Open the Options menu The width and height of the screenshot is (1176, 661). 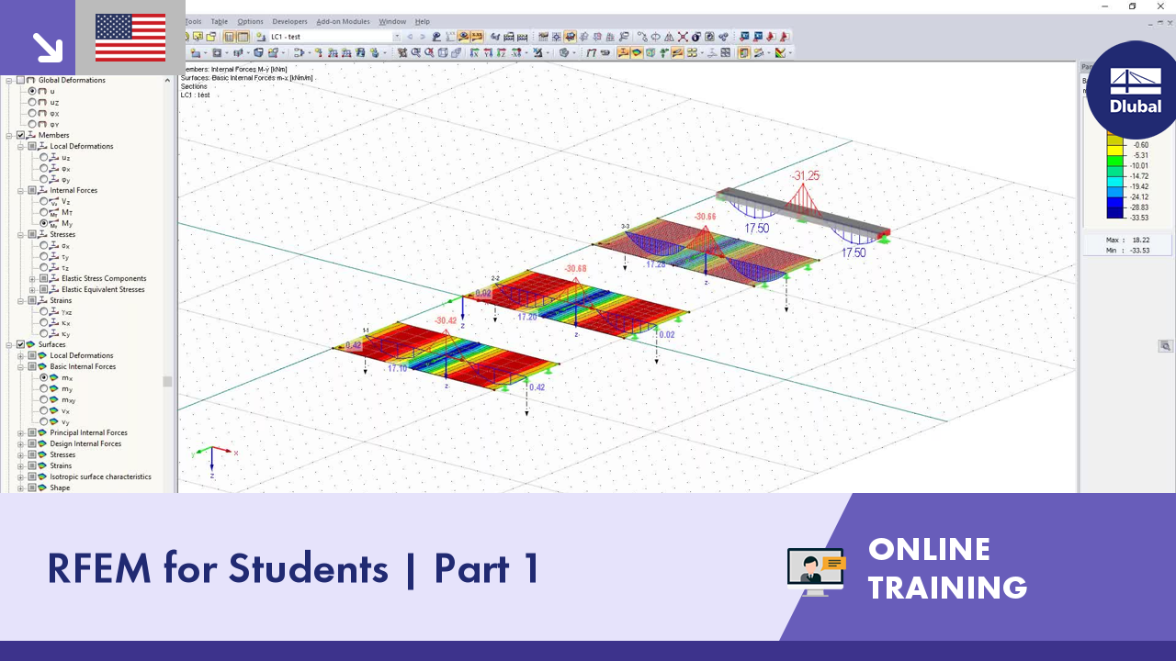pyautogui.click(x=250, y=21)
